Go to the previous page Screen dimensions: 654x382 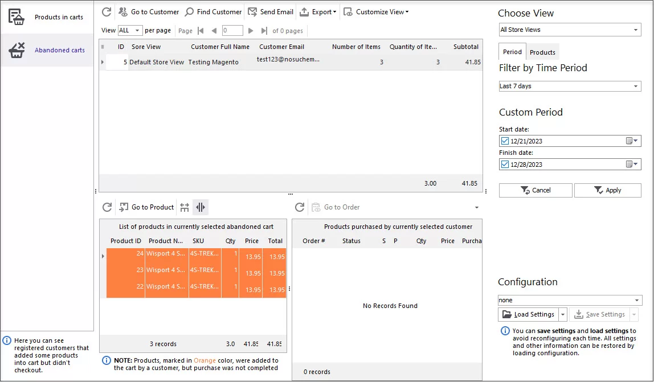tap(214, 30)
